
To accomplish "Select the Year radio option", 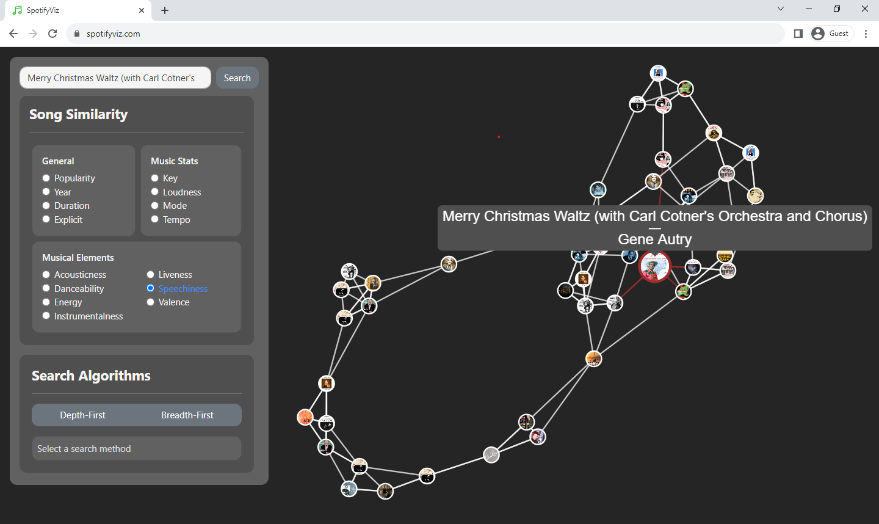I will (46, 192).
